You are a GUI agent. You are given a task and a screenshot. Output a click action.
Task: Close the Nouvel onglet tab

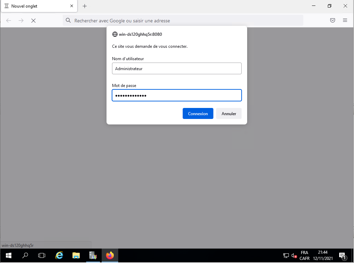tap(72, 6)
